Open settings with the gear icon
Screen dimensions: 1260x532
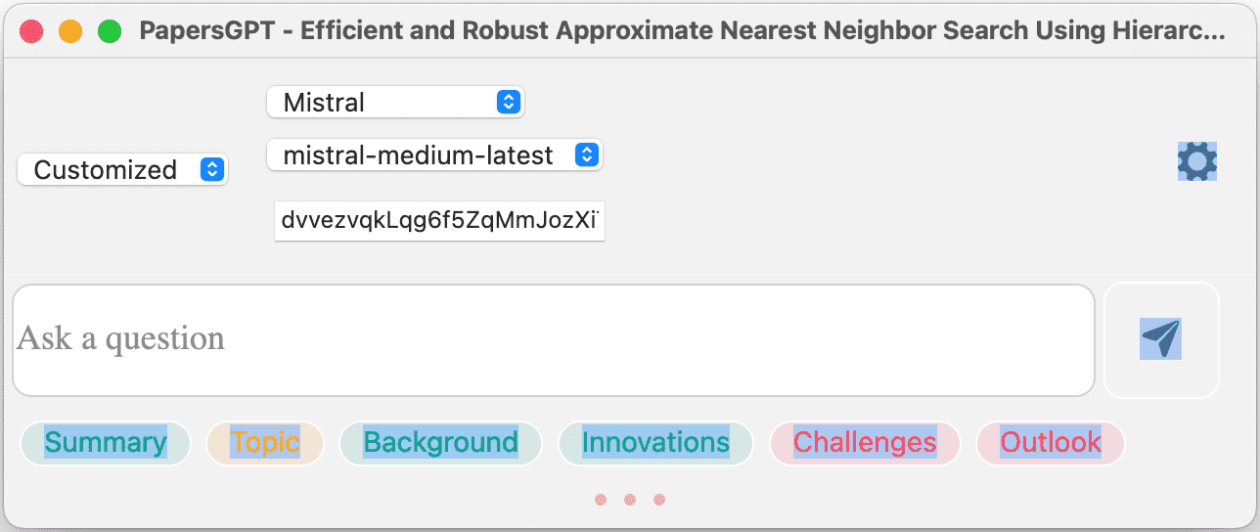1196,161
